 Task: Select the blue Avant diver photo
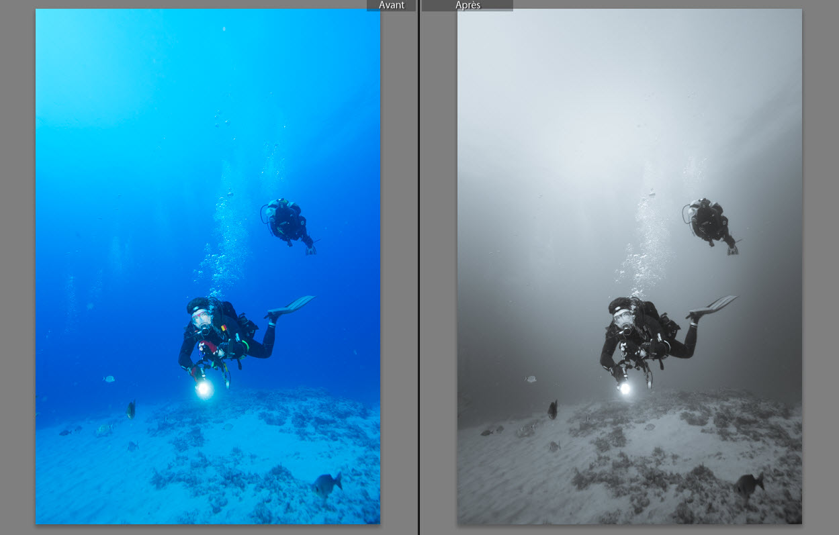click(208, 266)
